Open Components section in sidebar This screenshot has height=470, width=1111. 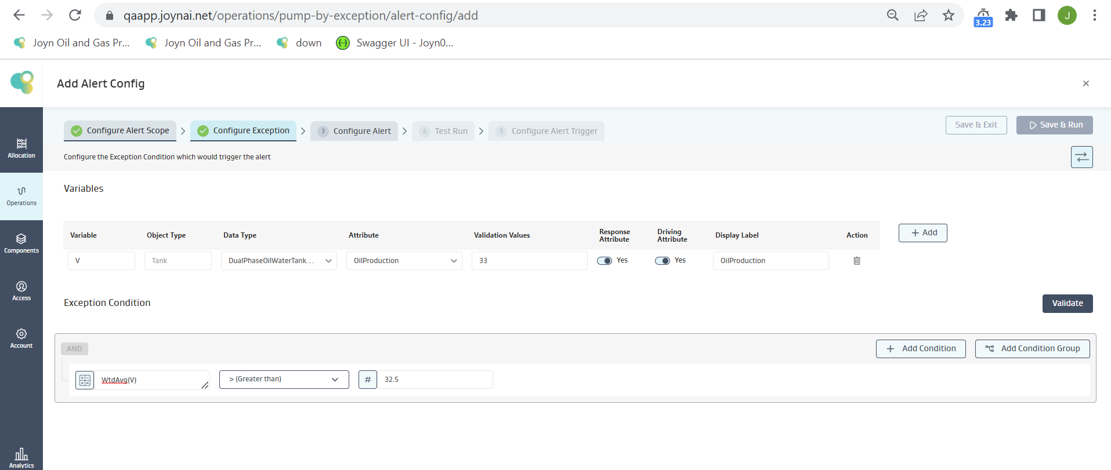pos(21,243)
